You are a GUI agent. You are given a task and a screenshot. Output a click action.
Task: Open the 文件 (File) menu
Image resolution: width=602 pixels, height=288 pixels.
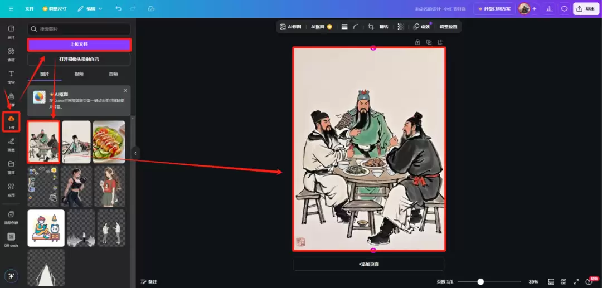tap(30, 9)
